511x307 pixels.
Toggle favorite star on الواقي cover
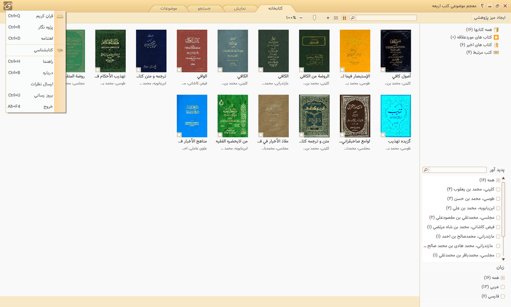[179, 70]
